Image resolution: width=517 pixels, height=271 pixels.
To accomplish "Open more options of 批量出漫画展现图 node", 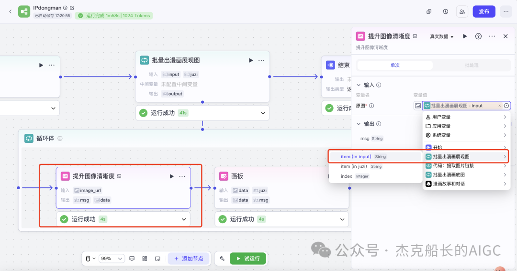I will coord(261,60).
